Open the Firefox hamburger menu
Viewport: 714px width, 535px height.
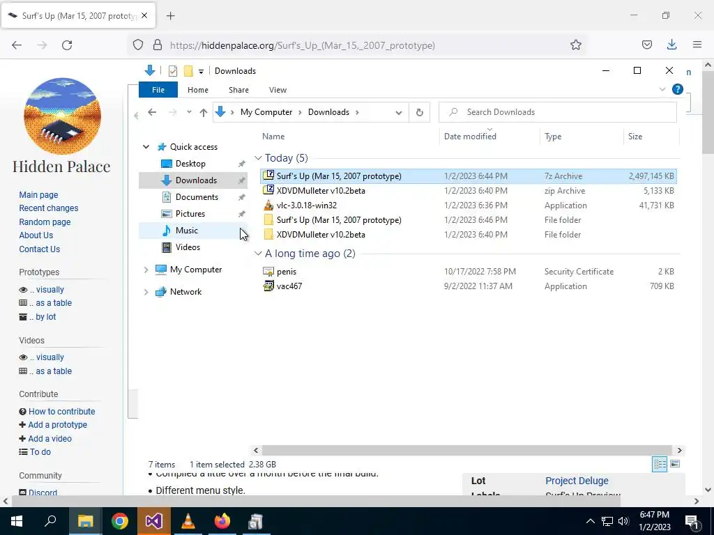coord(697,45)
